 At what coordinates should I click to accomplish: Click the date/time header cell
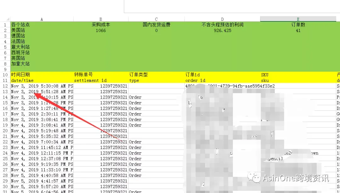click(42, 81)
